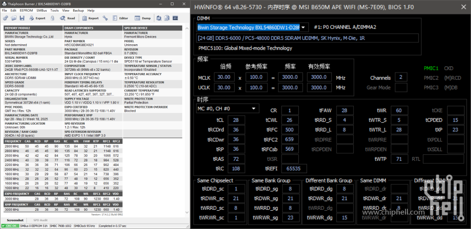The width and height of the screenshot is (471, 229).
Task: Click the padlock icon in Thaiphoon toolbar
Action: pyautogui.click(x=52, y=18)
